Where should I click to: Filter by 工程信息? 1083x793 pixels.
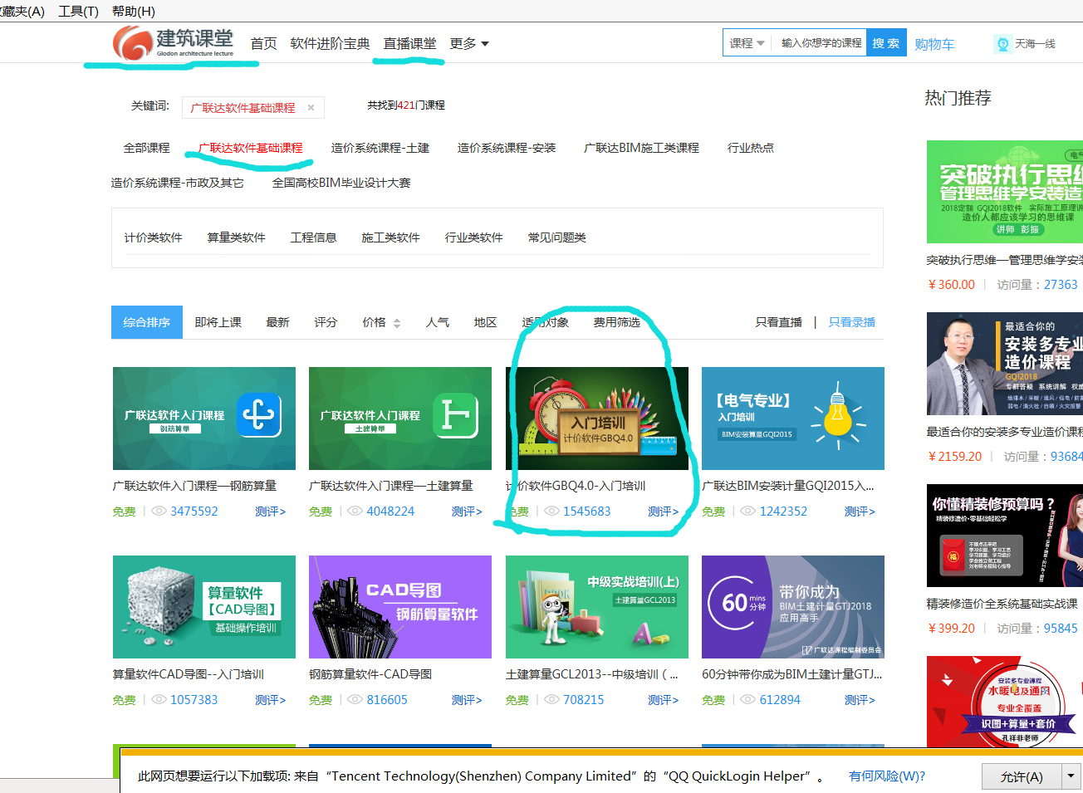click(x=313, y=237)
